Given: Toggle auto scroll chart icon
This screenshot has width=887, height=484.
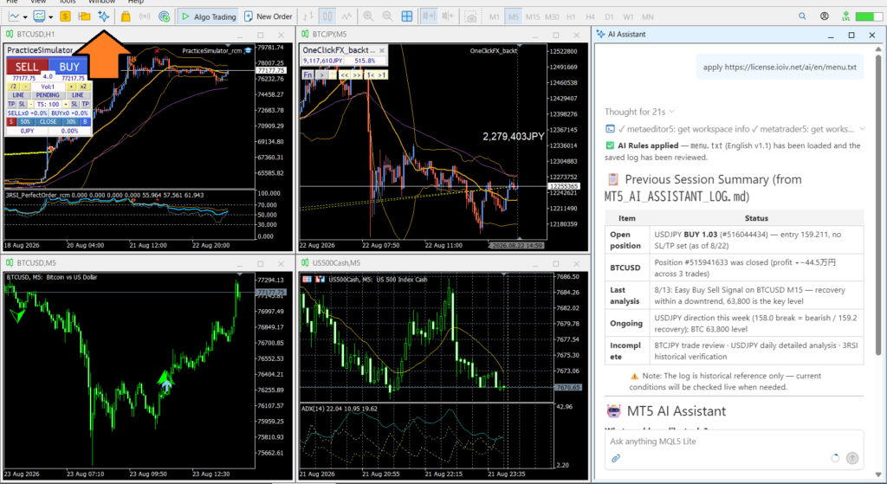Looking at the screenshot, I should (x=429, y=16).
